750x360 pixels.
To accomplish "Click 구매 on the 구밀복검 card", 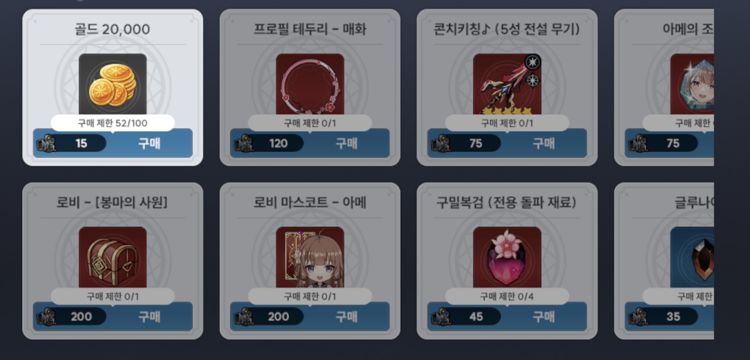I will coord(544,317).
